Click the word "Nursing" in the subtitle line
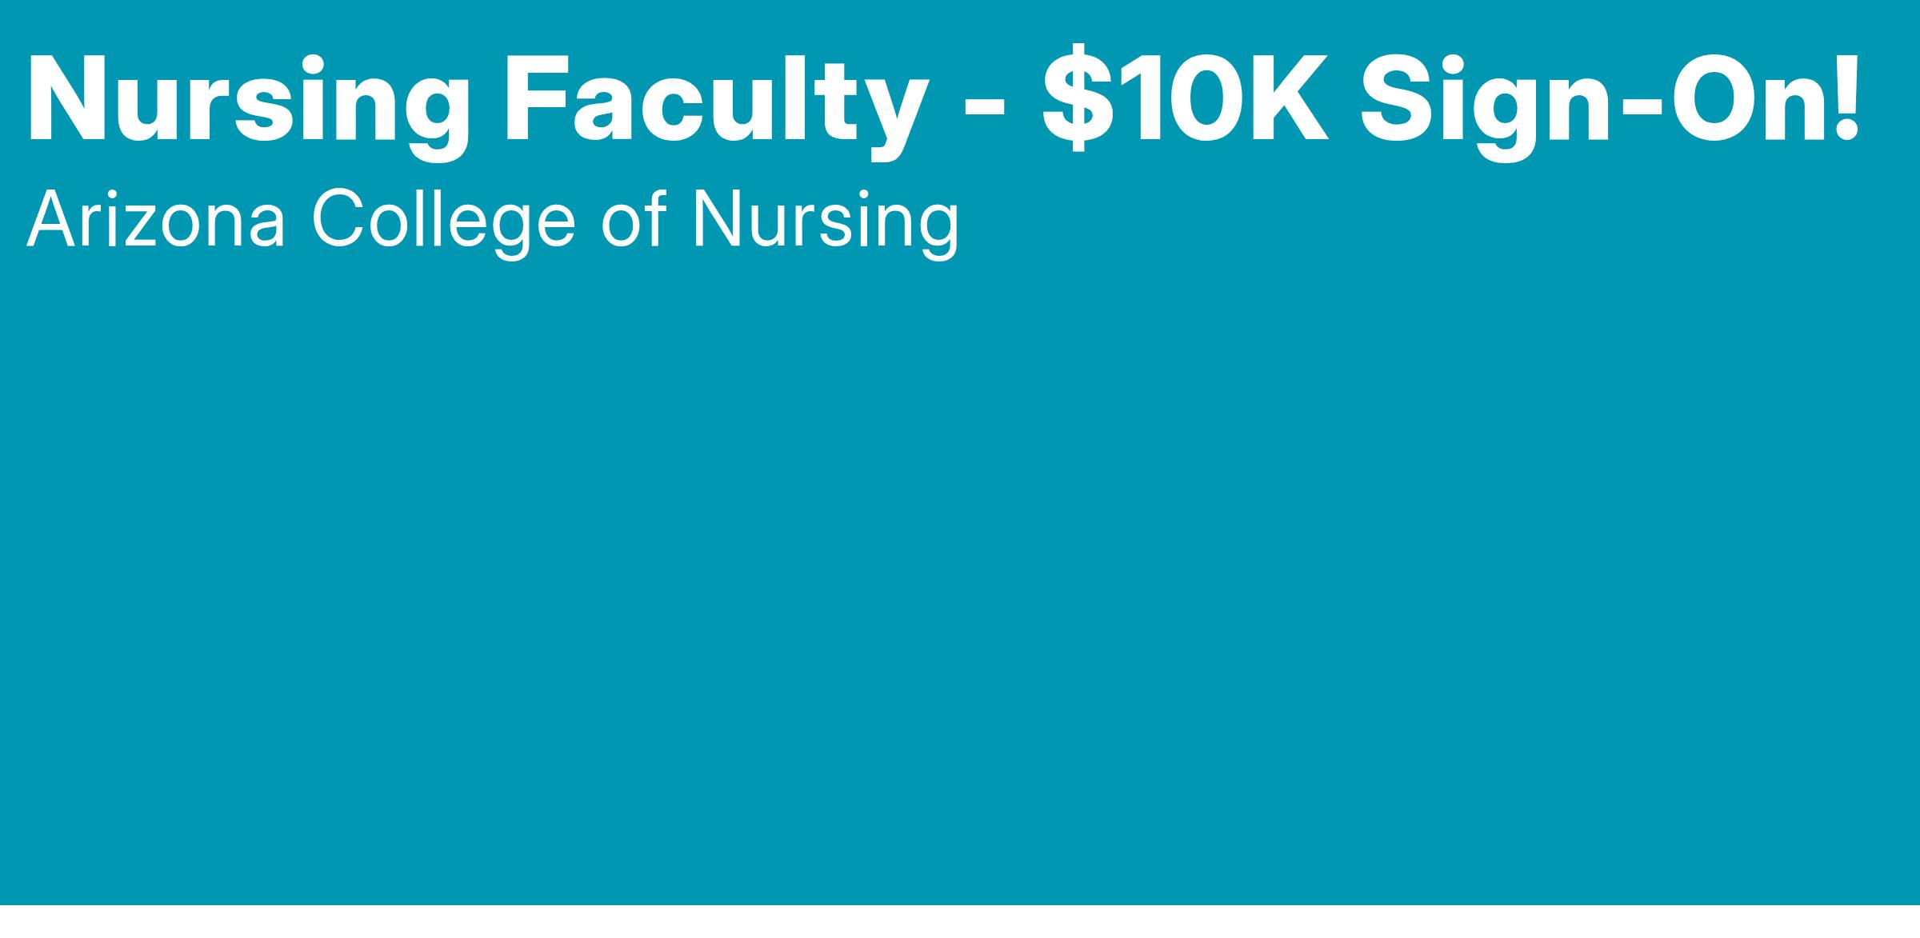This screenshot has height=938, width=1920. (x=824, y=220)
